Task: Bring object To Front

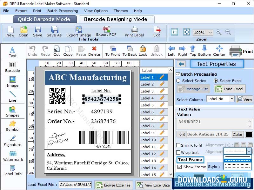Action: click(113, 51)
